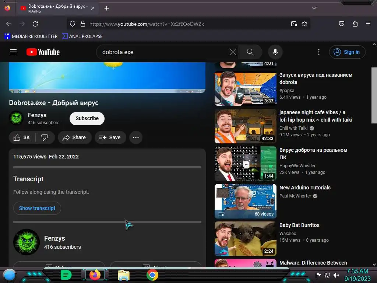377x283 pixels.
Task: Open the Chill with Taiki channel
Action: [293, 128]
